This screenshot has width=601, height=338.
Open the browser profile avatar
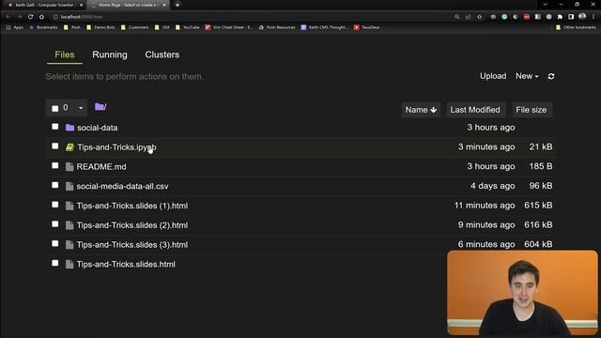[582, 17]
